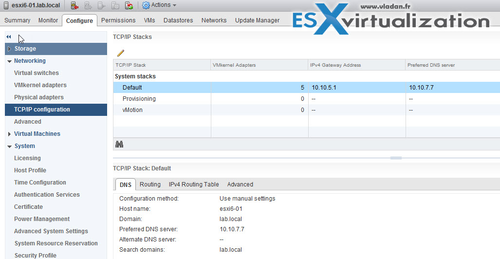
Task: Click the enter maintenance mode host icon
Action: [74, 5]
